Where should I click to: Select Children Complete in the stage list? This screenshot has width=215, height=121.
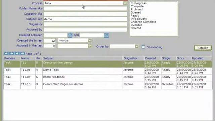pos(143,22)
